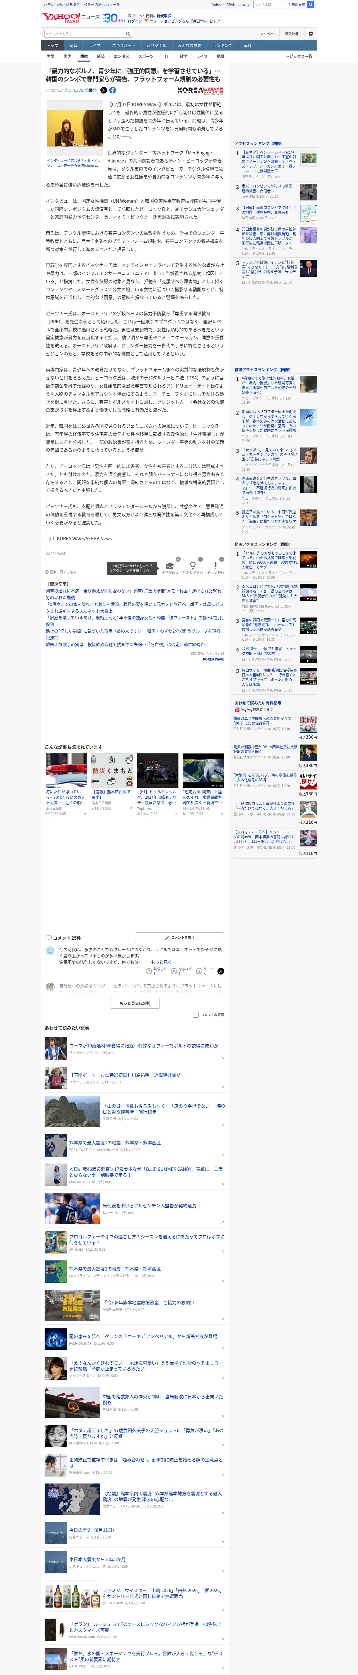Viewport: 358px width, 1675px height.
Task: Close the reaction tooltip popup
Action: point(156,565)
